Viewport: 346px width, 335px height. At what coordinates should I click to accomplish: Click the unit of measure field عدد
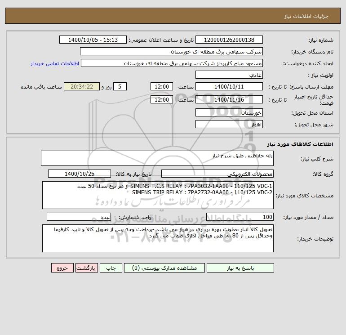(79, 217)
